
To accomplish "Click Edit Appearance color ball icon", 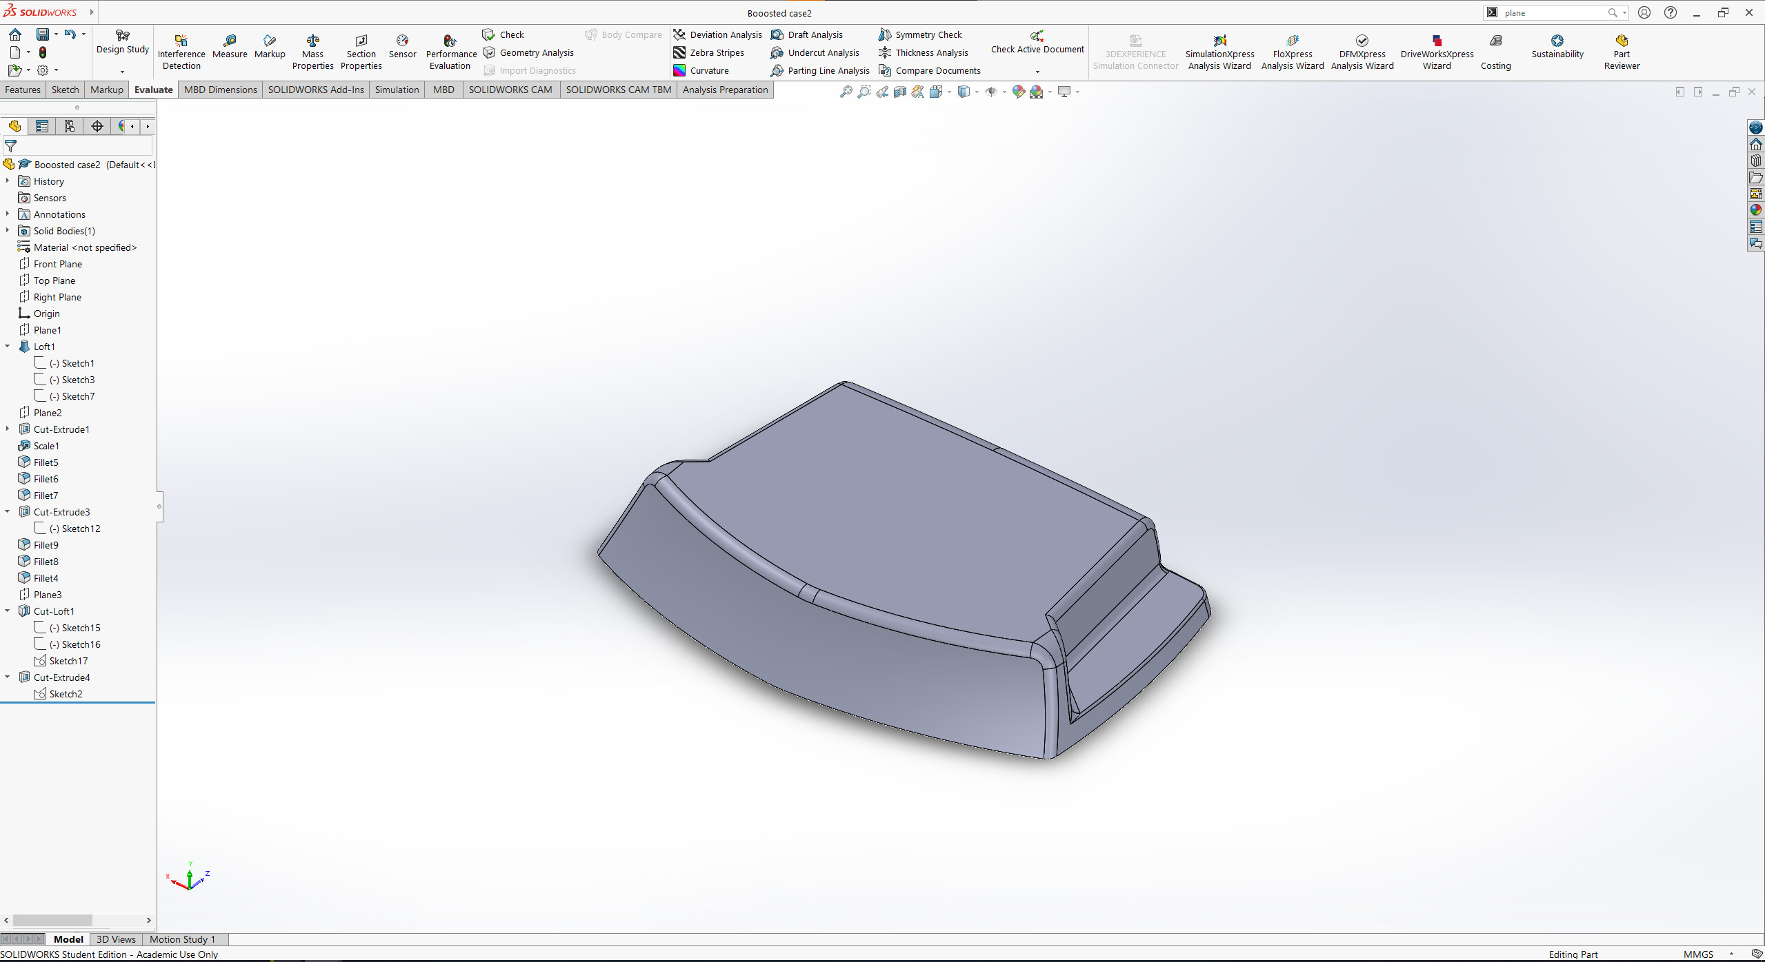I will [1019, 92].
